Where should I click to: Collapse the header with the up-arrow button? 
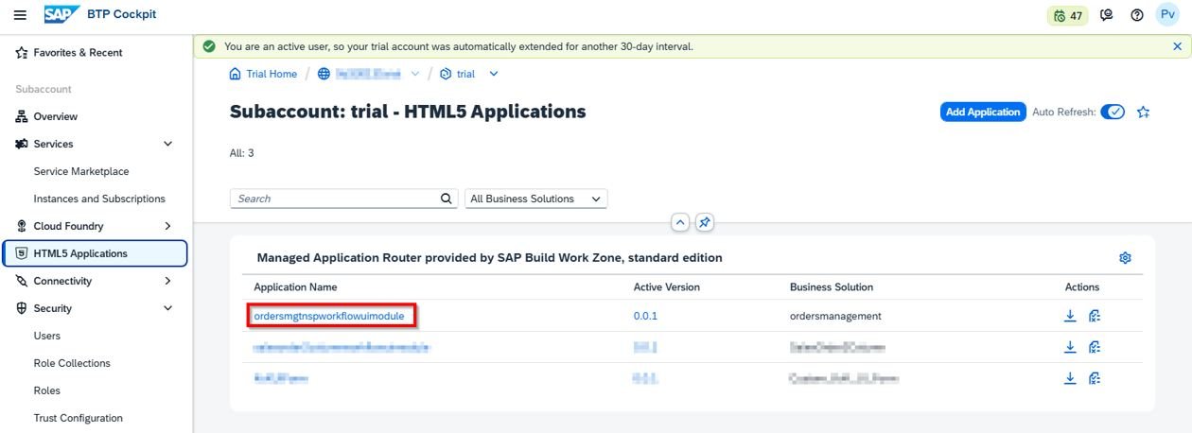coord(679,223)
